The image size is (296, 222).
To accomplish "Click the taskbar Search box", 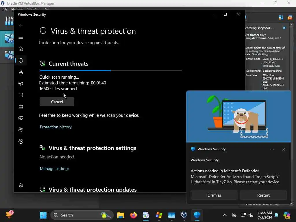I will [82, 215].
